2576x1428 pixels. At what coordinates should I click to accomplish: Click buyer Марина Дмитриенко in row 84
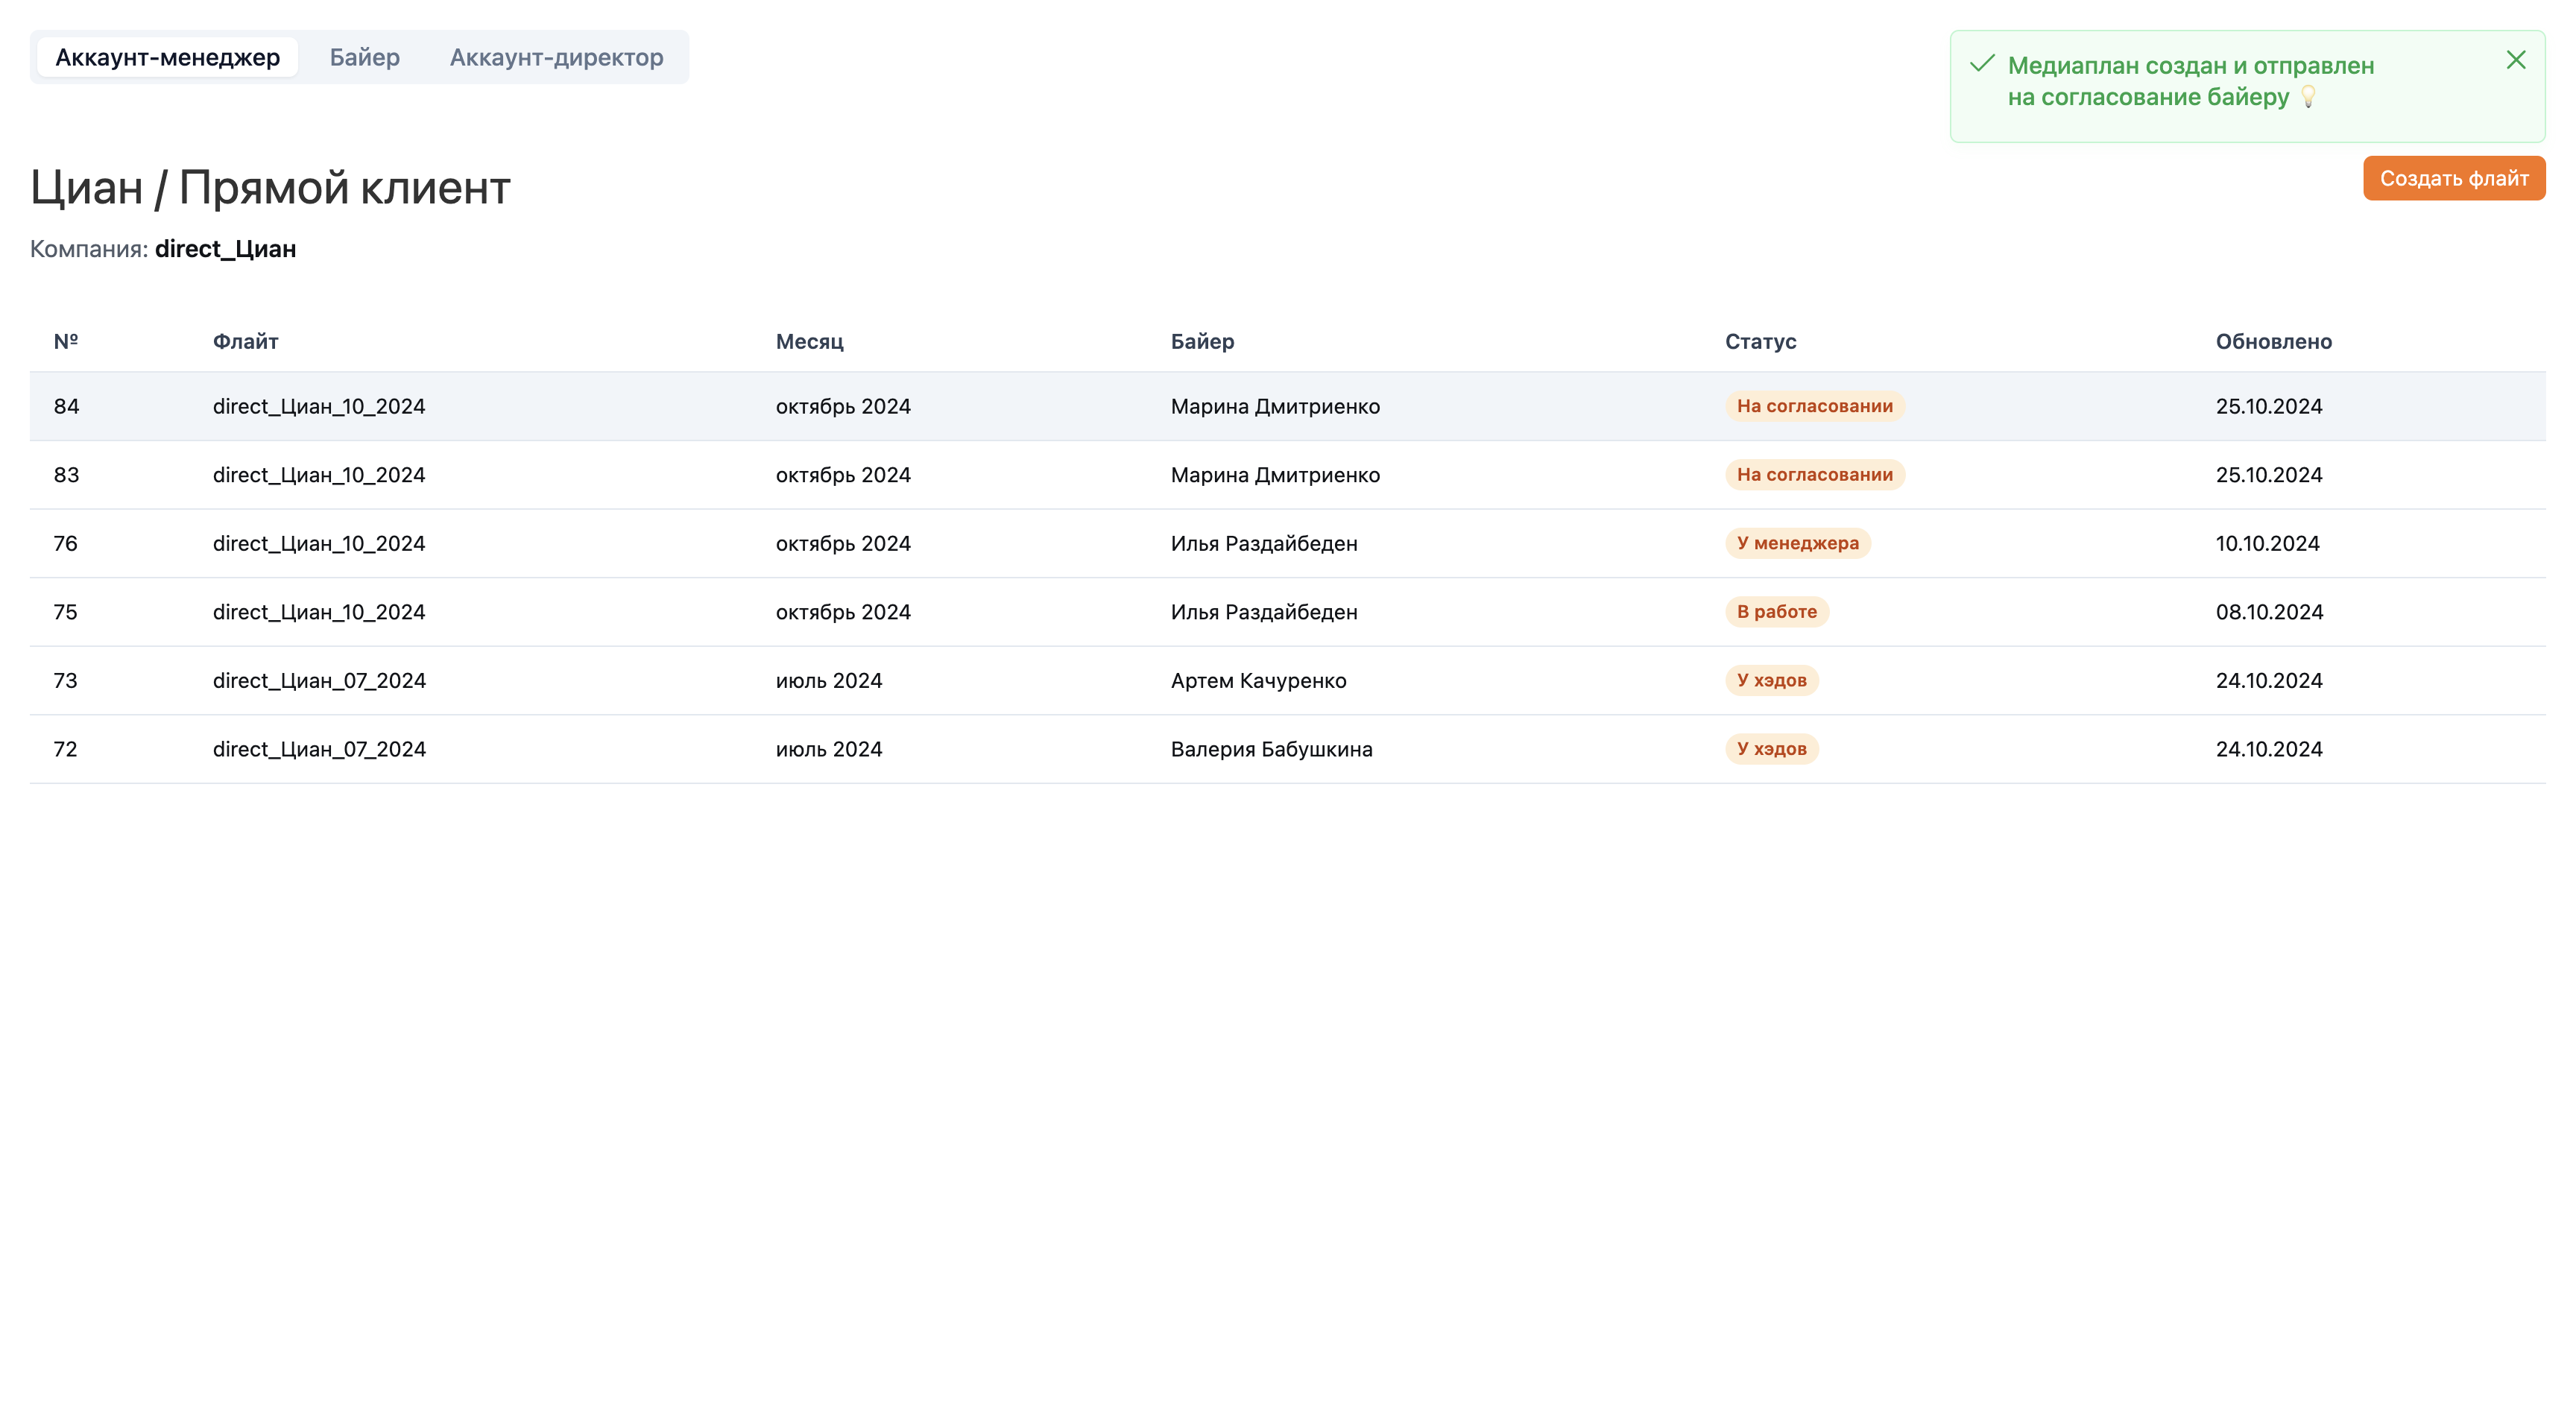pos(1275,406)
